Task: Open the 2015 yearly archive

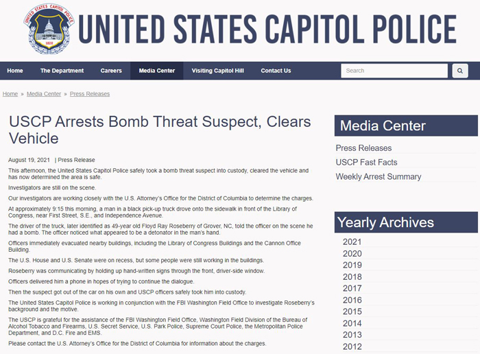Action: pos(352,311)
